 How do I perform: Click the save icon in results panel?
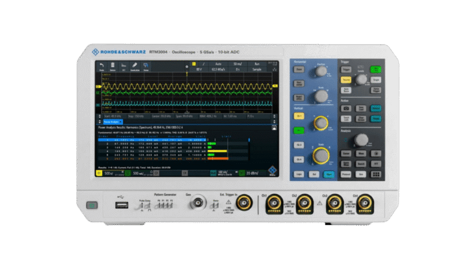pyautogui.click(x=275, y=127)
